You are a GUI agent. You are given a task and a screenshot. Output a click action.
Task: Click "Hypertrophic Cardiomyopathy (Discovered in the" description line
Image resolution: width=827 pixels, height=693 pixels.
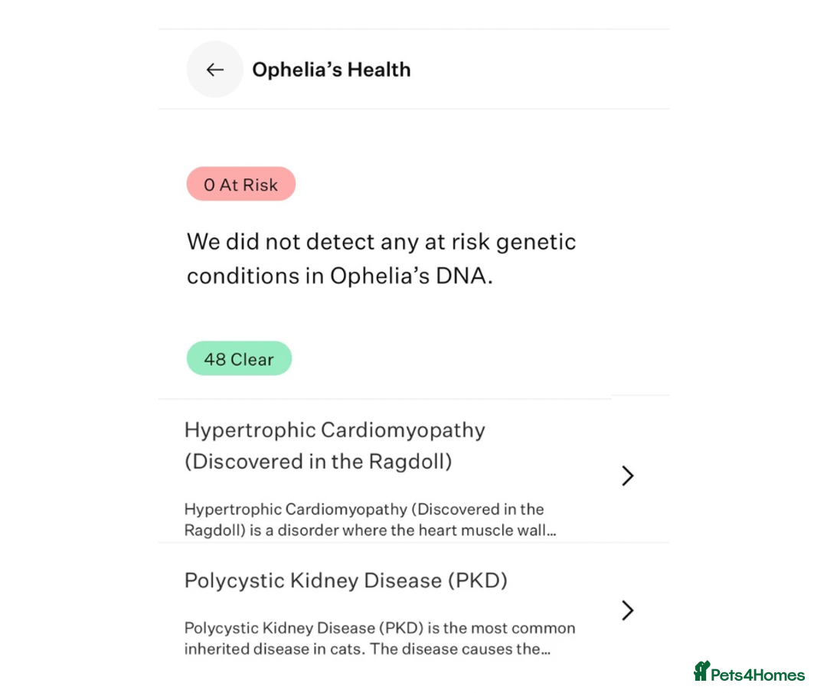[364, 509]
